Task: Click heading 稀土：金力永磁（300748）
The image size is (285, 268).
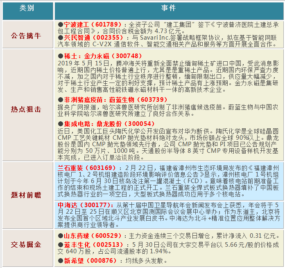Action: 103,56
